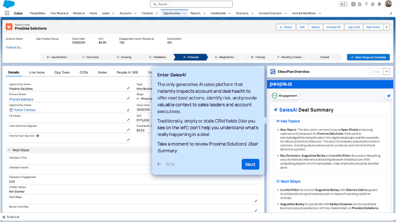This screenshot has height=222, width=396.
Task: Click the Edit button
Action: pos(302,27)
